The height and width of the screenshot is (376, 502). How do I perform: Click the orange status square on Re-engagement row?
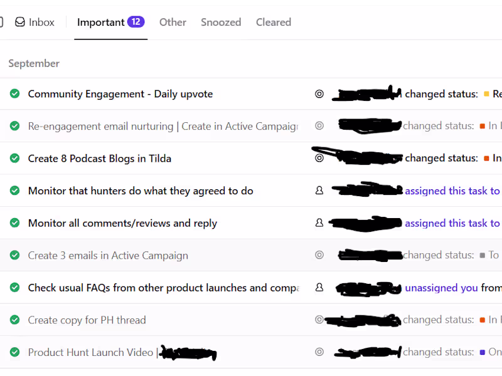483,127
